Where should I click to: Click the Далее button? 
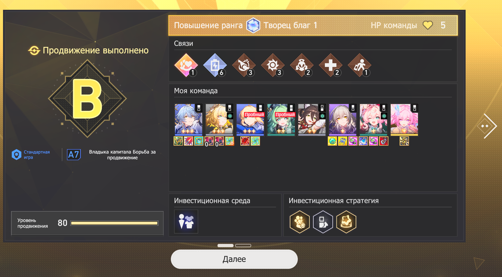[234, 259]
